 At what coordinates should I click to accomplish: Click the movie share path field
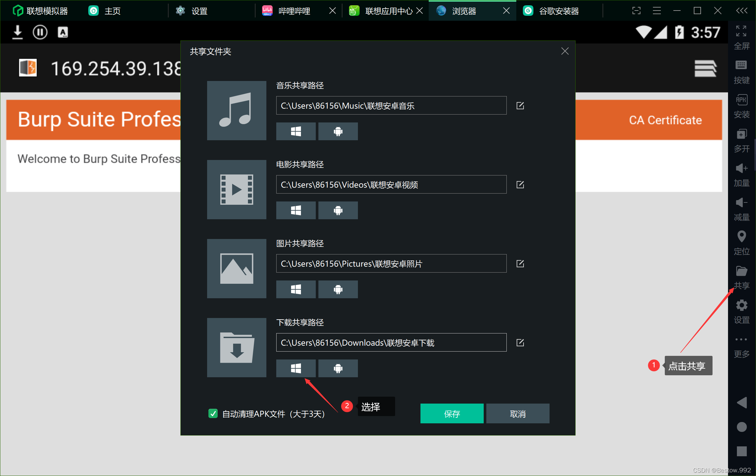pyautogui.click(x=391, y=184)
